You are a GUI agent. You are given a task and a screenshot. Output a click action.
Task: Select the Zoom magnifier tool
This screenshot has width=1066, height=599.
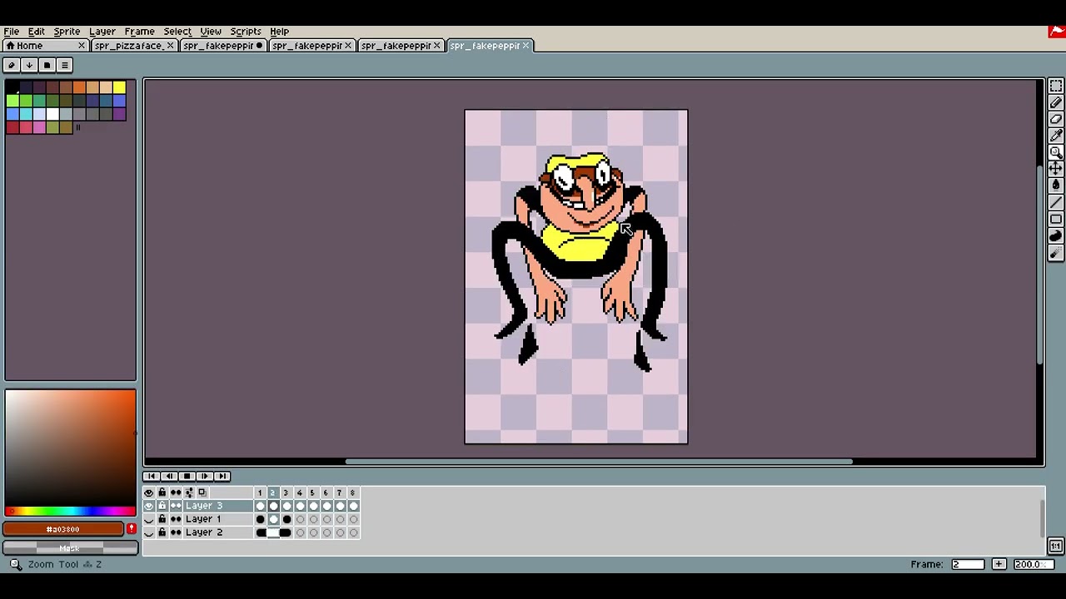(x=1055, y=152)
